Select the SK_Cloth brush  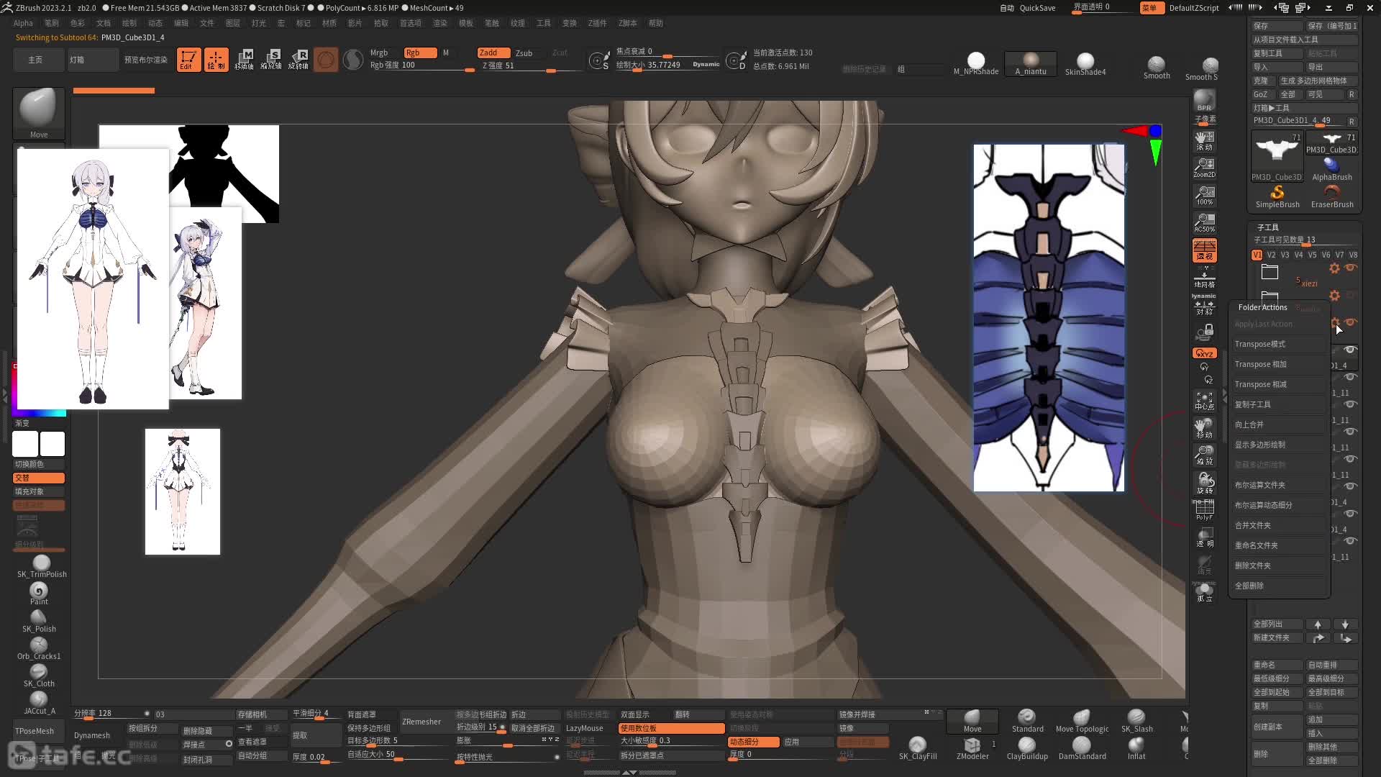click(x=39, y=676)
